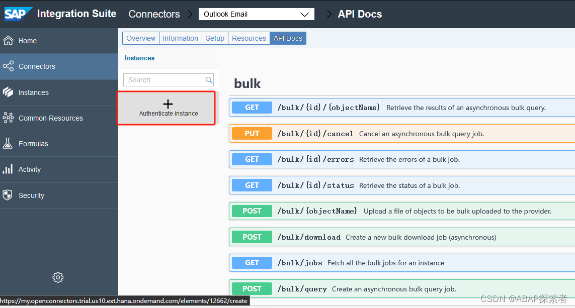Expand GET /bulk/{id}/{objectName} endpoint
The image size is (575, 308).
402,108
